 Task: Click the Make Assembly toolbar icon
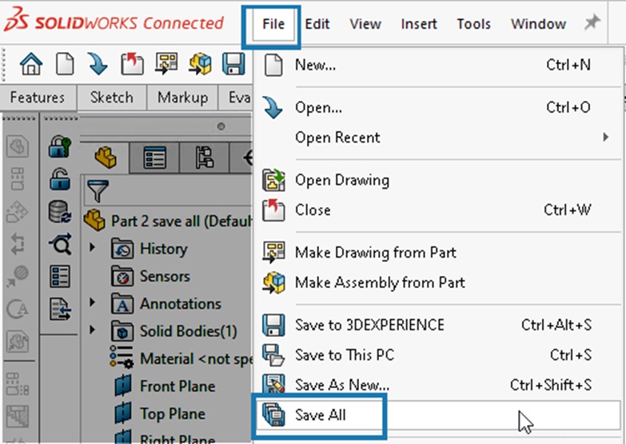point(200,64)
